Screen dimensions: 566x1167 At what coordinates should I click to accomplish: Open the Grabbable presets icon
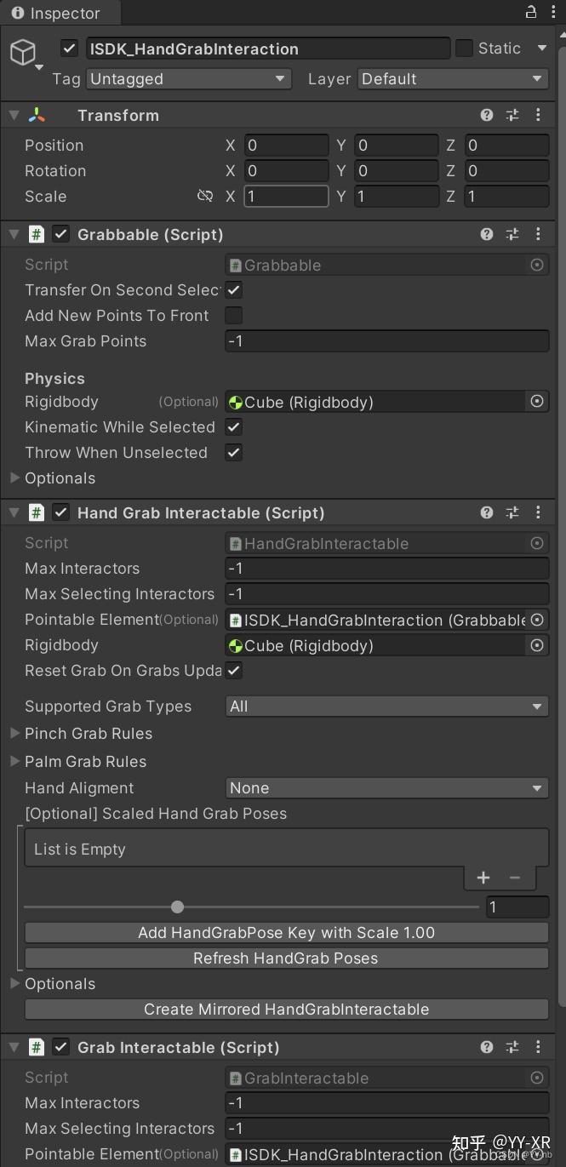pos(512,234)
